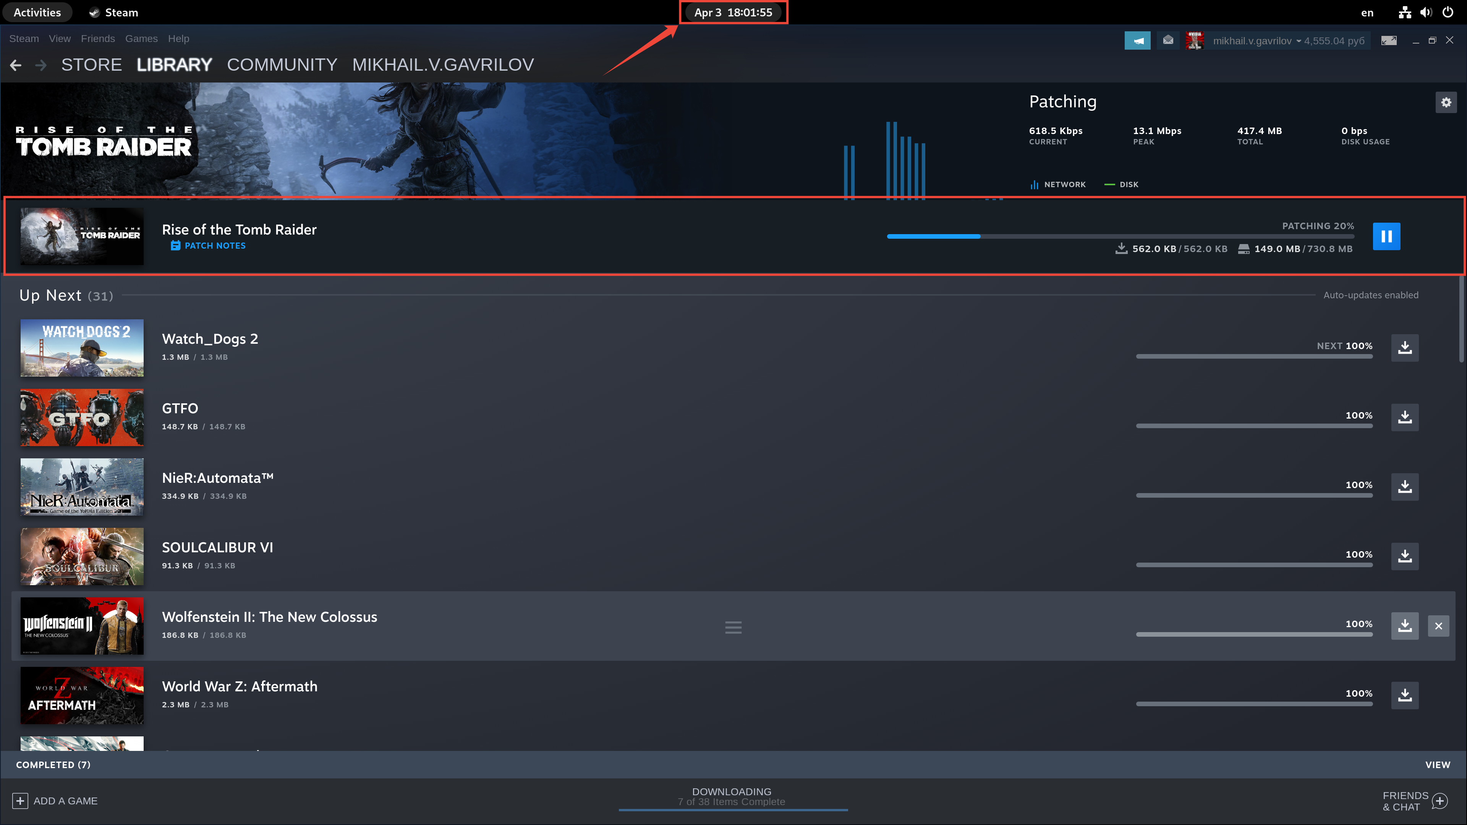This screenshot has width=1467, height=825.
Task: Click the NETWORK graph legend
Action: [x=1058, y=184]
